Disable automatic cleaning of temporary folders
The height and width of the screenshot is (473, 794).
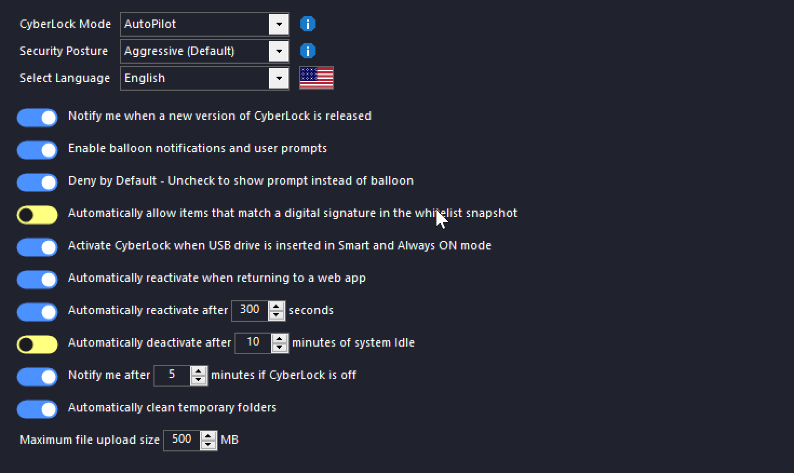[37, 409]
